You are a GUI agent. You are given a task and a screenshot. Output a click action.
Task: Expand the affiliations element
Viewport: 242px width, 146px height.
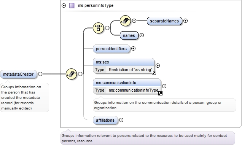tap(121, 120)
